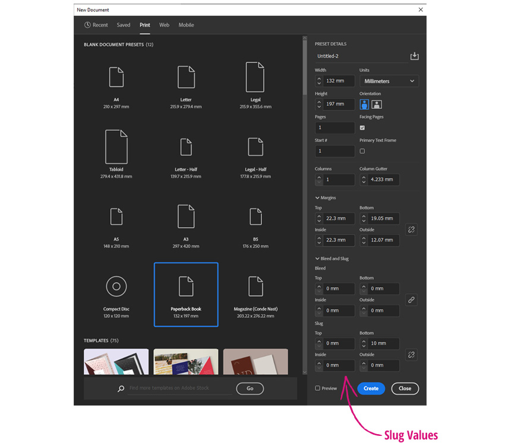The image size is (505, 446).
Task: Click the Column Gutter 4.233 mm field
Action: (384, 180)
